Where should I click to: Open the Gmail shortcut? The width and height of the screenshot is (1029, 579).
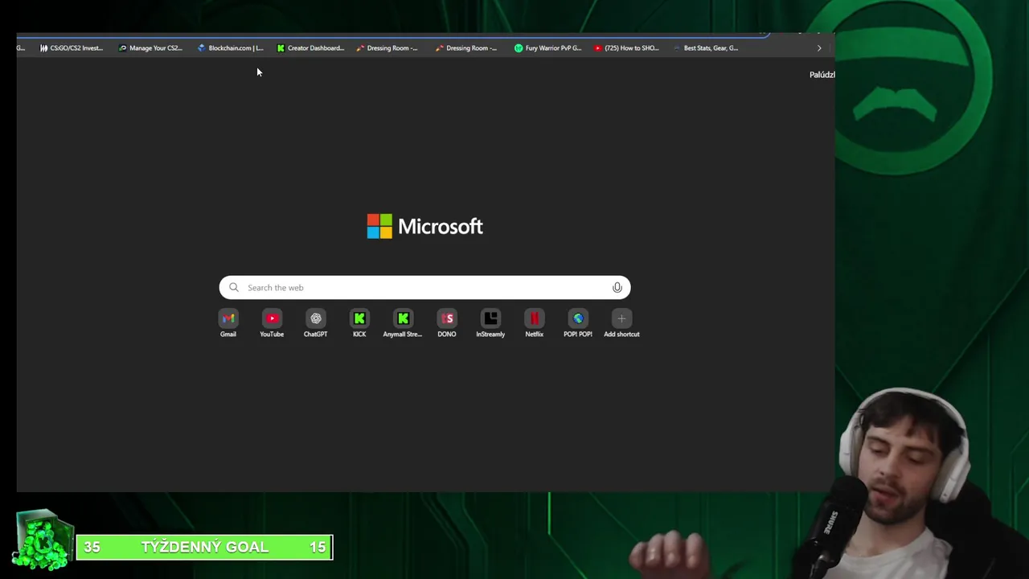[228, 324]
